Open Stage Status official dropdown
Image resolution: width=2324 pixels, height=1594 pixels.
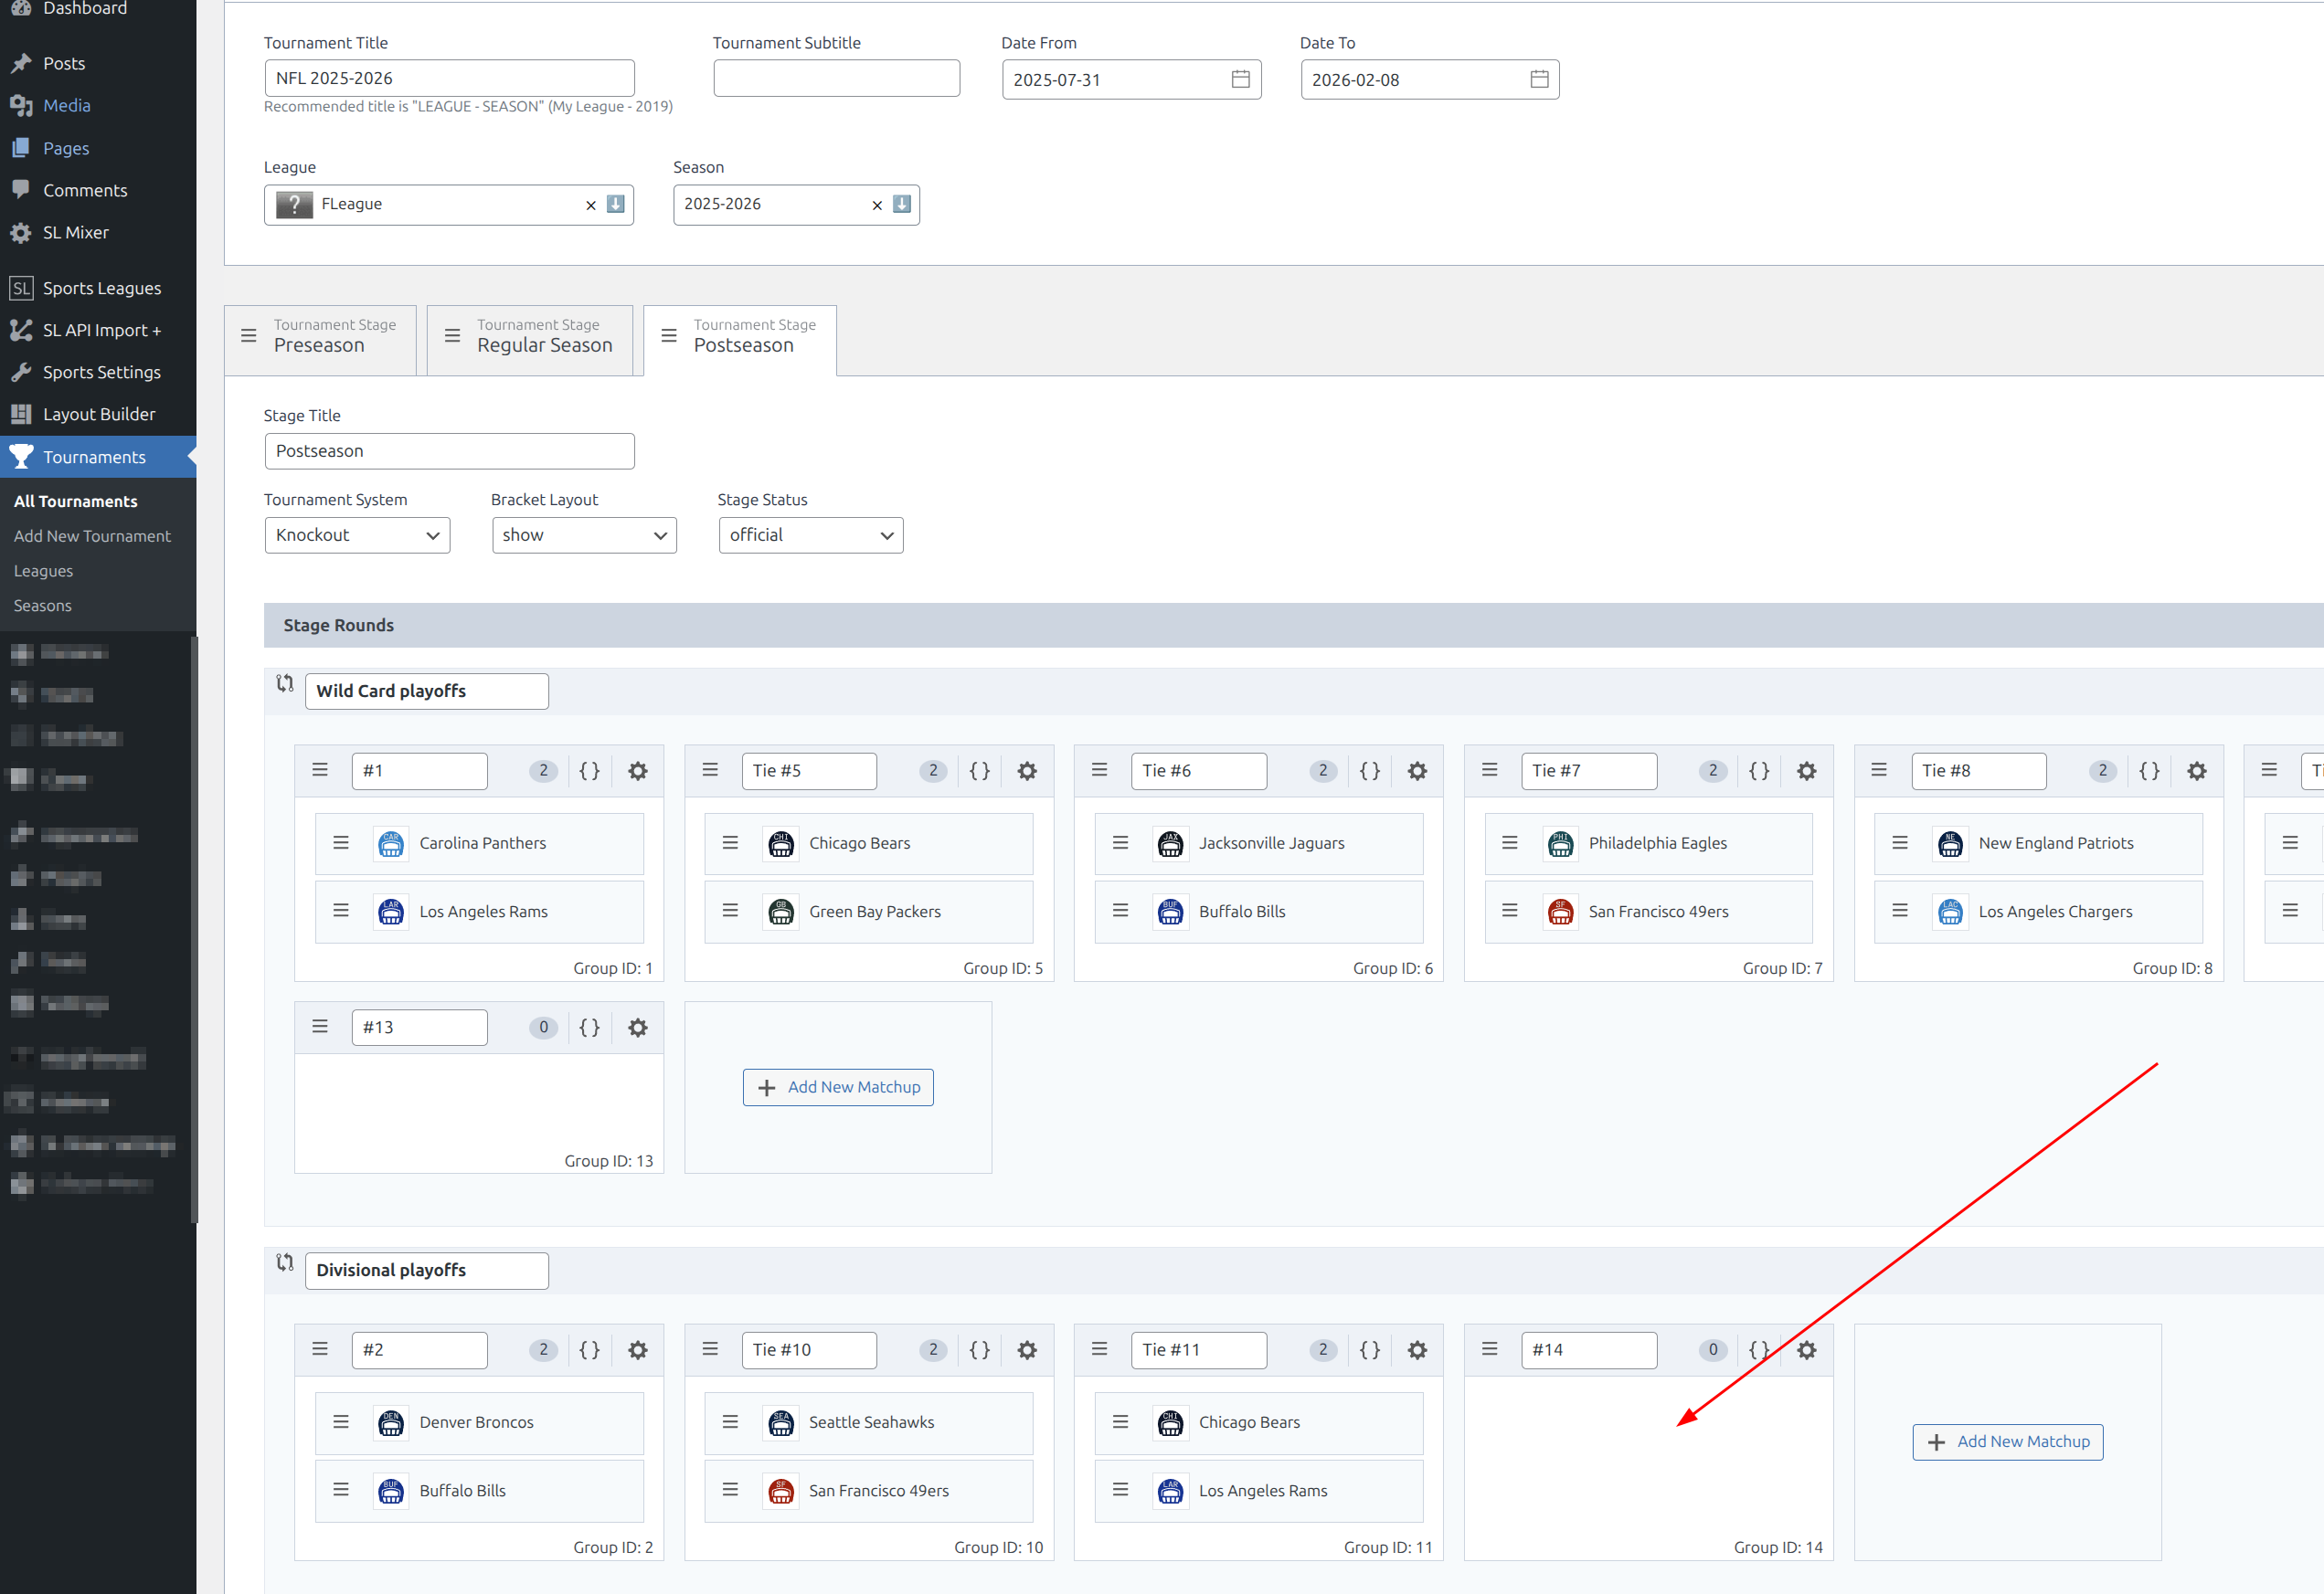(810, 534)
